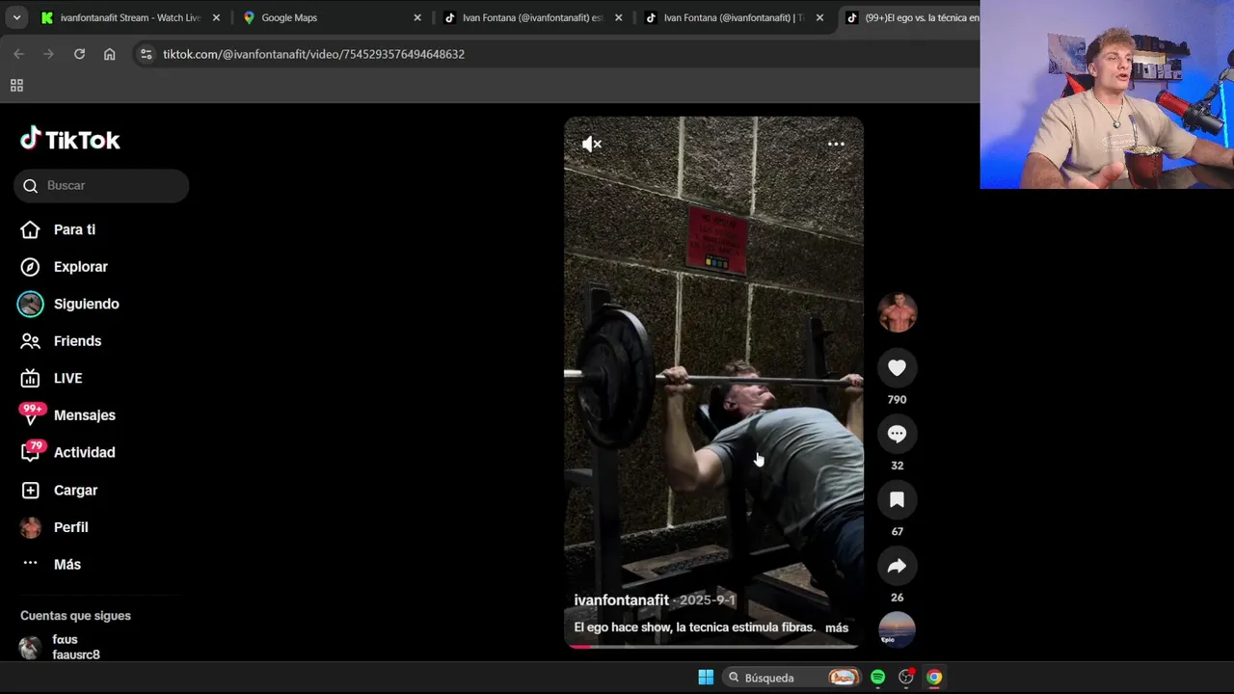Image resolution: width=1234 pixels, height=694 pixels.
Task: Click the browser home button
Action: tap(109, 54)
